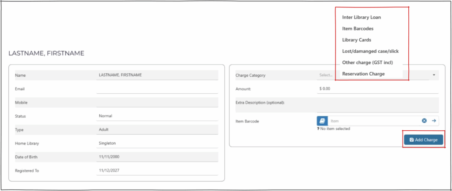Focus the Extra Description (optional) text area

pos(377,105)
